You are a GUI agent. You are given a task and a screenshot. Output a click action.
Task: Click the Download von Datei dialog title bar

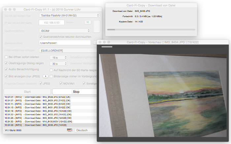(151, 6)
